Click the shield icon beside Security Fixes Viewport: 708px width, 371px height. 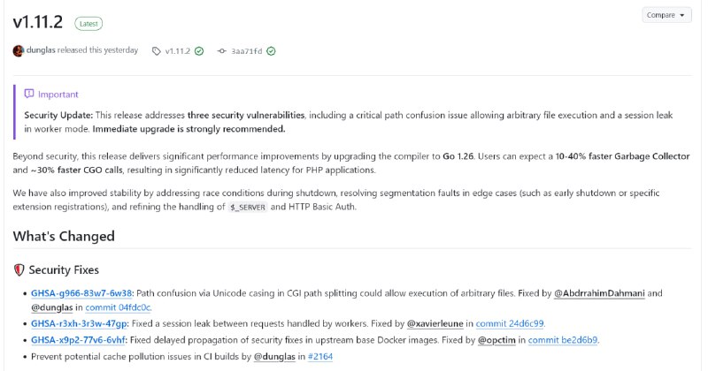click(x=19, y=270)
